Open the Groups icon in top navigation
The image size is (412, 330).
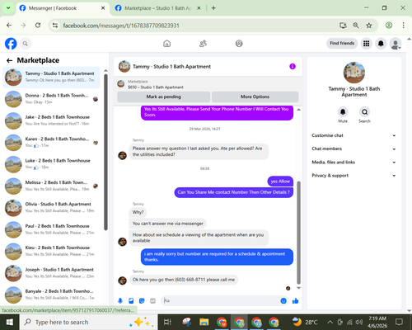[239, 44]
